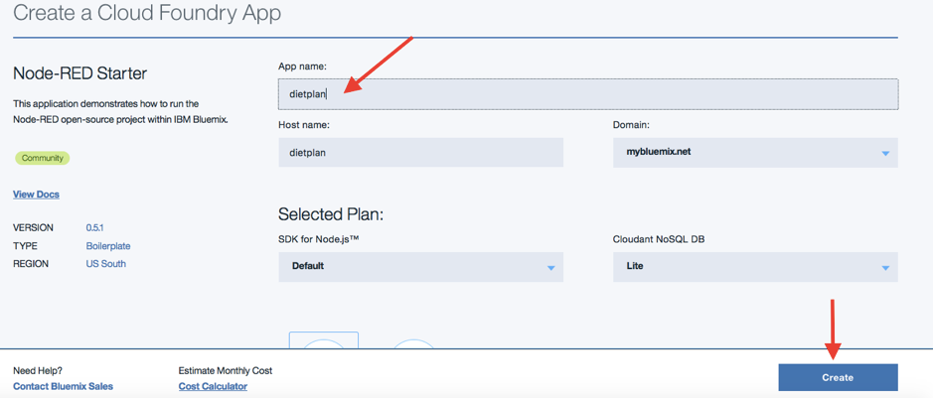Click the Estimate Monthly Cost label
The width and height of the screenshot is (933, 398).
click(x=226, y=370)
